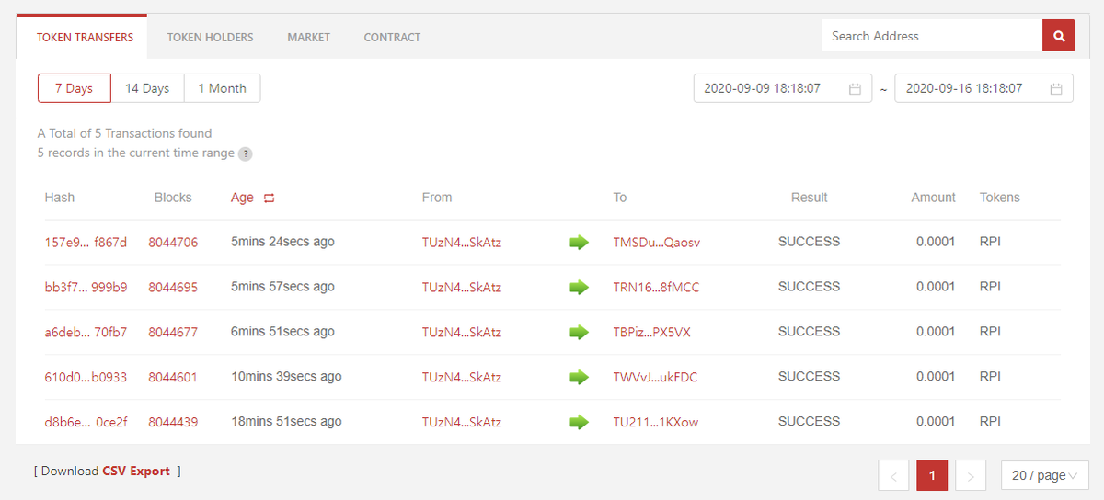Open the help question mark icon

(x=245, y=153)
